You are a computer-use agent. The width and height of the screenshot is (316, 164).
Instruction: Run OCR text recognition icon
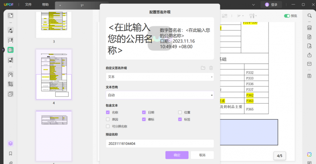point(309,28)
